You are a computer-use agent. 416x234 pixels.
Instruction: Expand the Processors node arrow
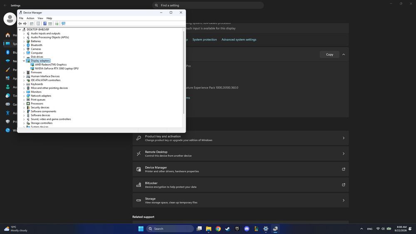24,103
